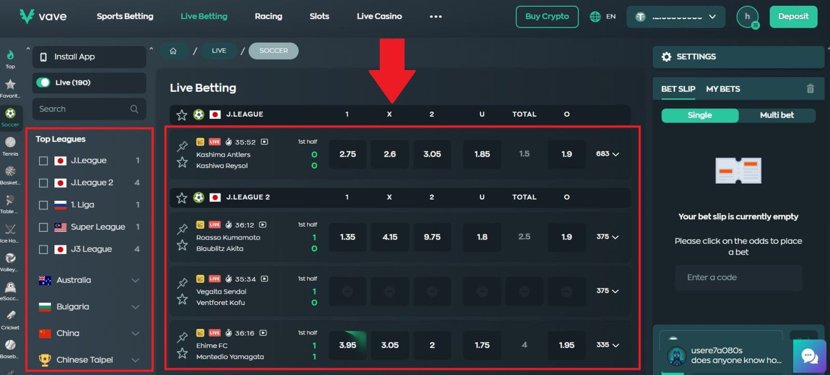Open the Tennis sport in sidebar

click(x=10, y=145)
